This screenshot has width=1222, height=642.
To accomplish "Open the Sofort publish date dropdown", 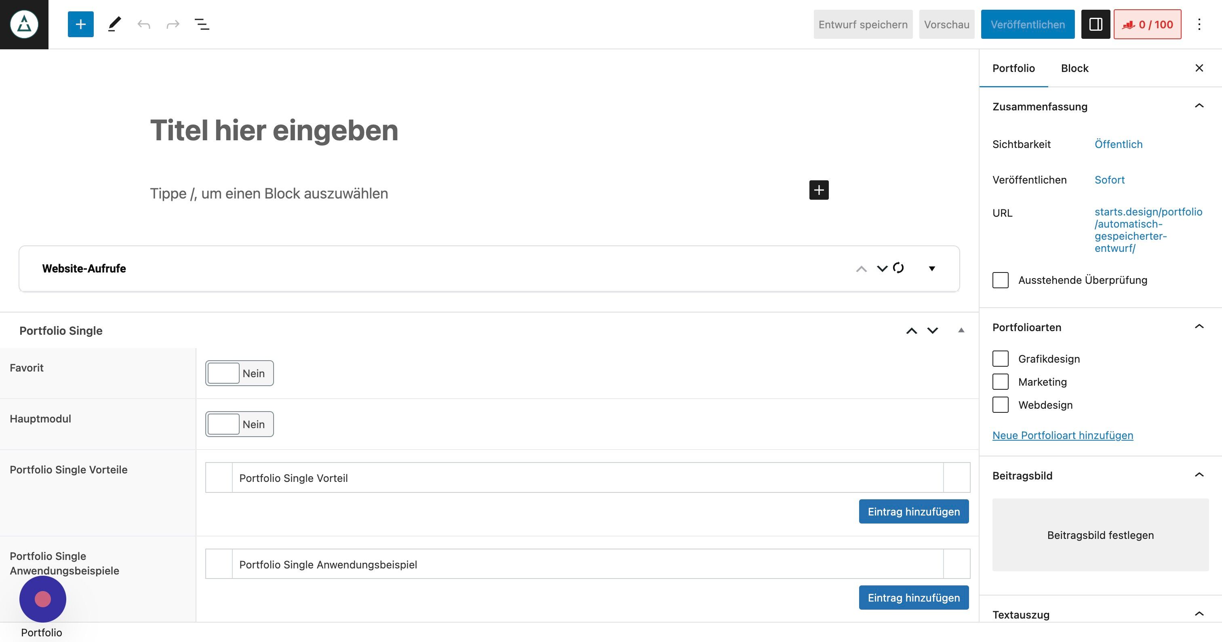I will click(1109, 180).
